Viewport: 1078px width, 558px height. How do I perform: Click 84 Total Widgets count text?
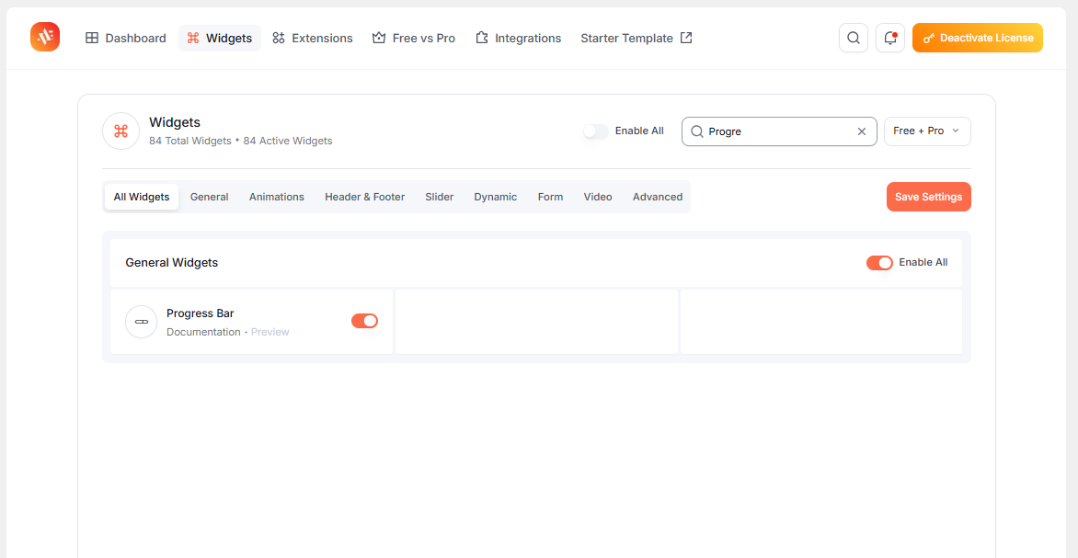point(190,141)
